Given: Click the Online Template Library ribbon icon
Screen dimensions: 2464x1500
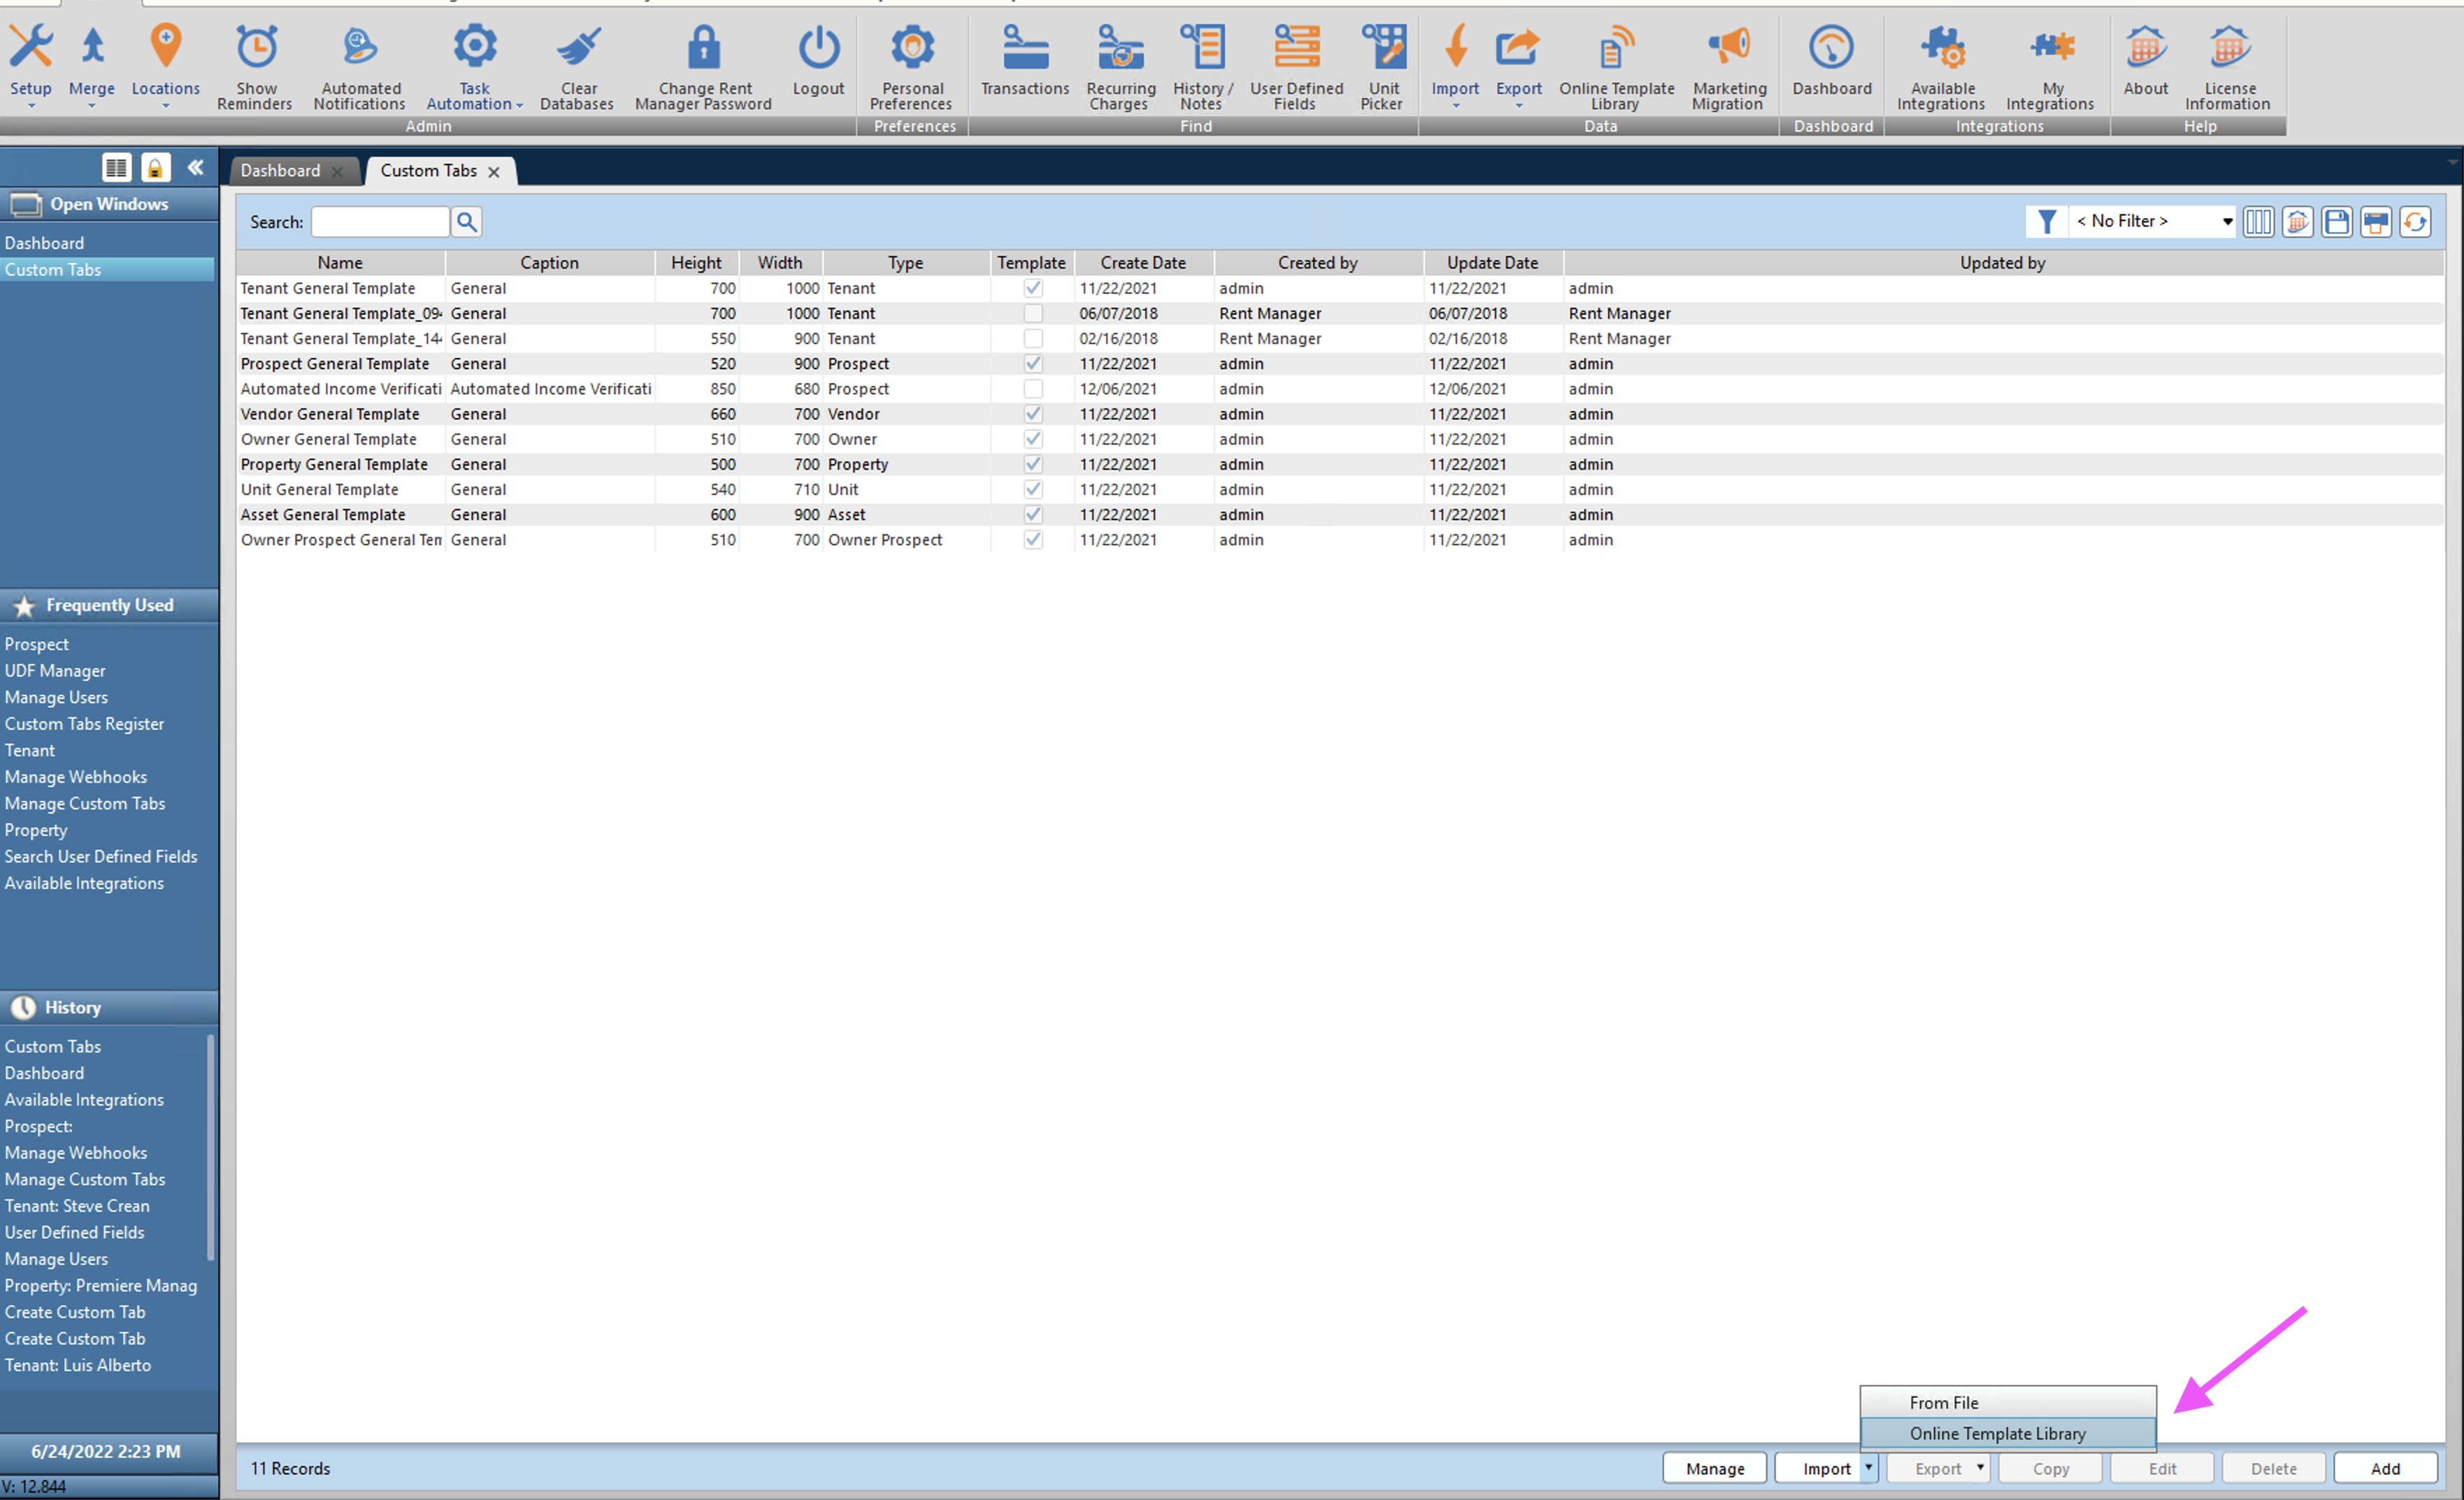Looking at the screenshot, I should [x=1616, y=48].
